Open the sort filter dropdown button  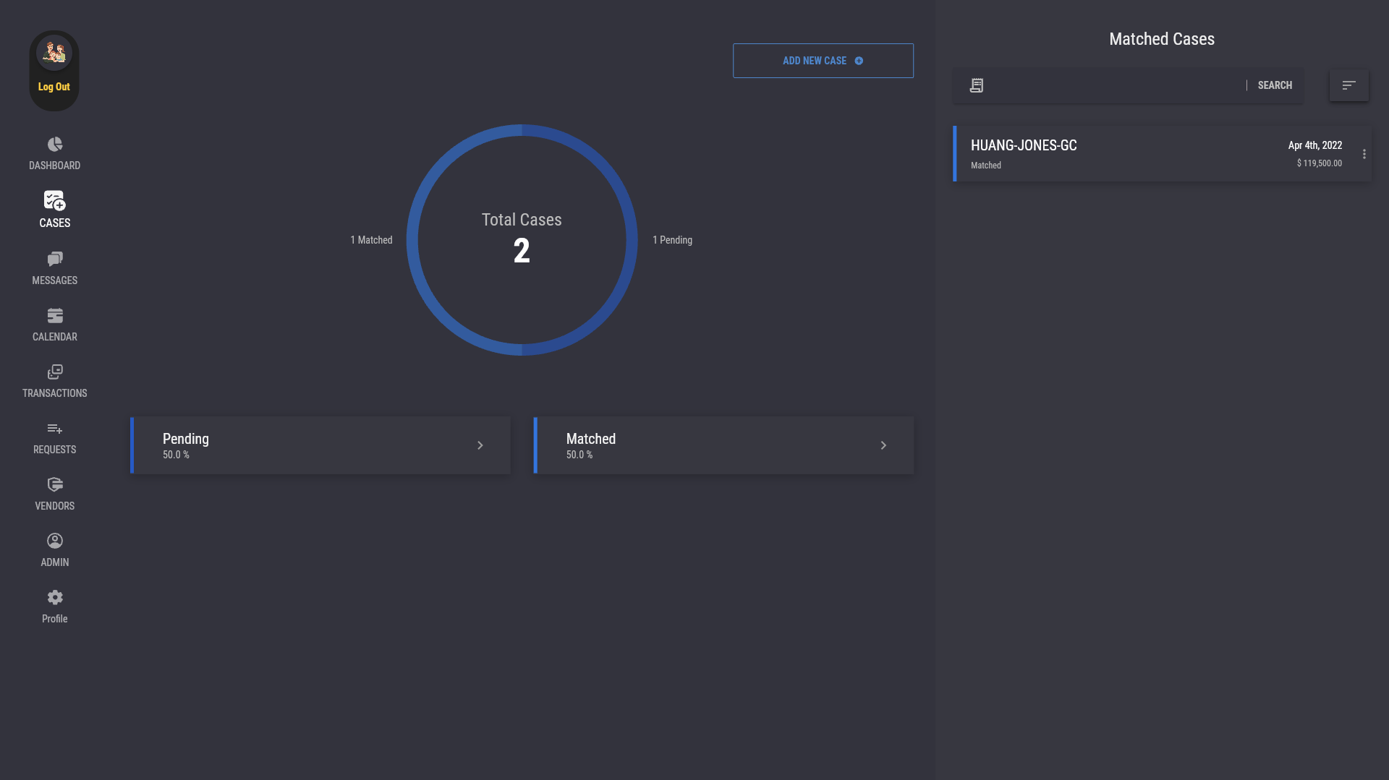[1348, 85]
